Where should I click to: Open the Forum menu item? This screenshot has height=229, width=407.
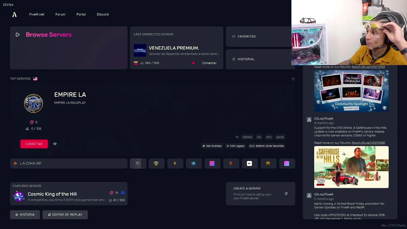(x=60, y=14)
